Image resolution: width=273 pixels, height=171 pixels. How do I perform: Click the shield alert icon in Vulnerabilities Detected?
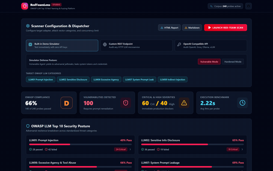point(126,103)
